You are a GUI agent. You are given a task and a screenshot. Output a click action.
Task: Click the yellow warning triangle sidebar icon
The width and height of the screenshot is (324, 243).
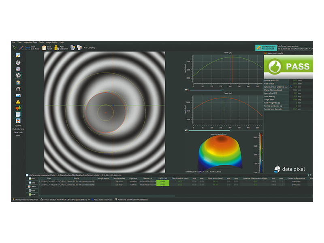click(x=18, y=102)
